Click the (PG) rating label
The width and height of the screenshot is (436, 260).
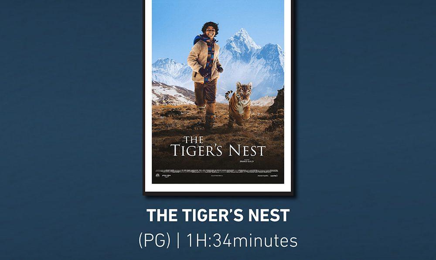(155, 240)
